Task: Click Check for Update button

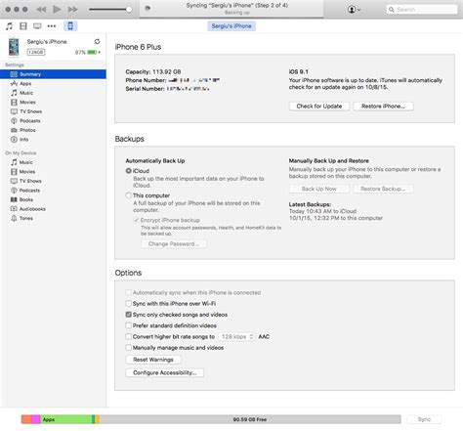Action: coord(319,107)
